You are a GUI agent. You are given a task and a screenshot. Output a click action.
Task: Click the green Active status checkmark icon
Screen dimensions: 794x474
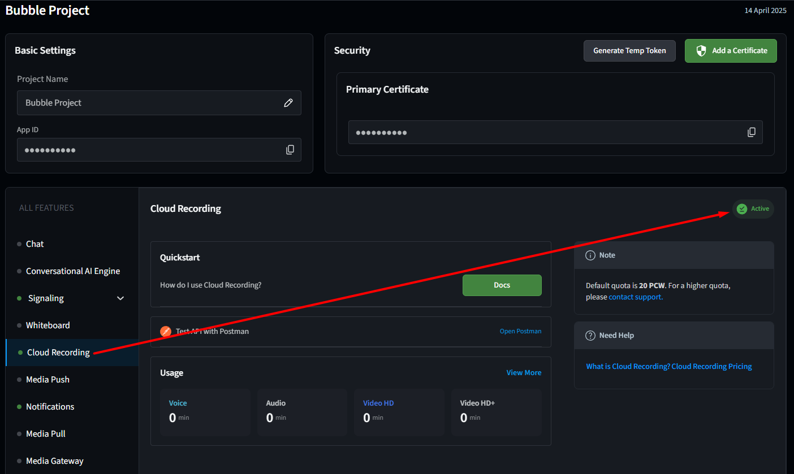point(742,209)
